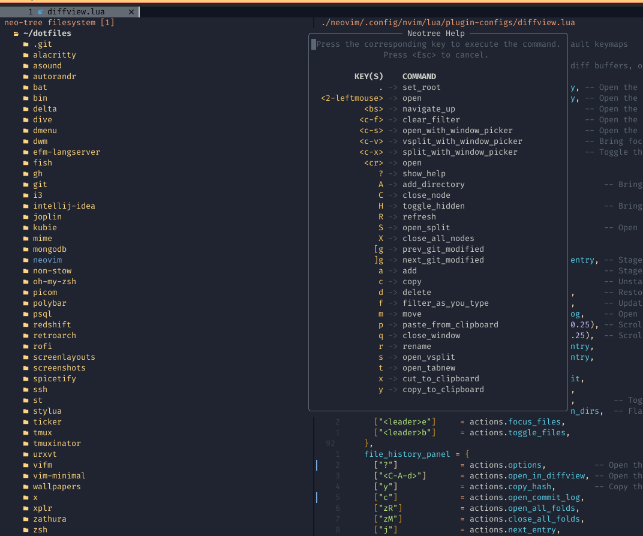Close the diffview.lua tab
Screen dimensions: 643x536
(x=131, y=12)
